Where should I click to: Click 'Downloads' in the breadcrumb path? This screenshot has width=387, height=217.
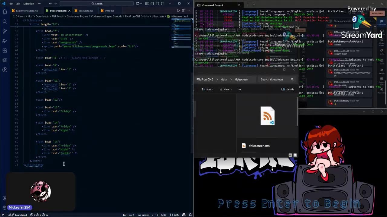point(42,16)
